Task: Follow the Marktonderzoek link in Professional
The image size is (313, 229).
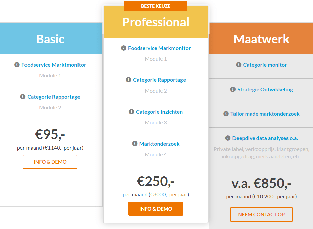Action: [159, 144]
